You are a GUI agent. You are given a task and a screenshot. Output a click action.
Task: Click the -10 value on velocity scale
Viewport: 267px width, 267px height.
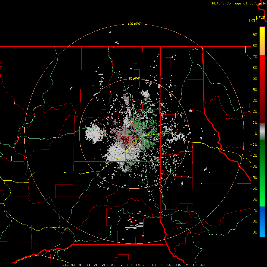pos(254,144)
